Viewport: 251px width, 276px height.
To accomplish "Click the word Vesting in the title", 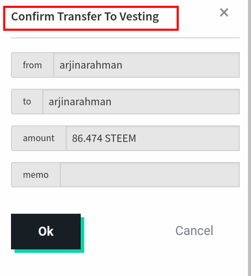I will [x=139, y=17].
